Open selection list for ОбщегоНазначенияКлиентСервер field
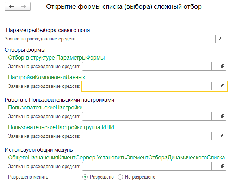Screen dimensions: 243x194 coord(215,167)
